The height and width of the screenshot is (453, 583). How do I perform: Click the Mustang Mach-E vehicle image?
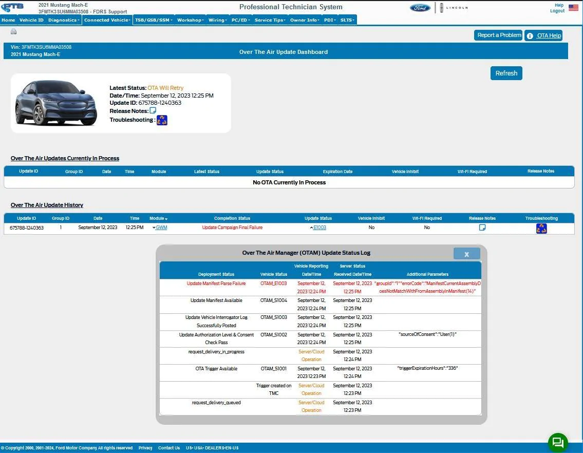(56, 103)
